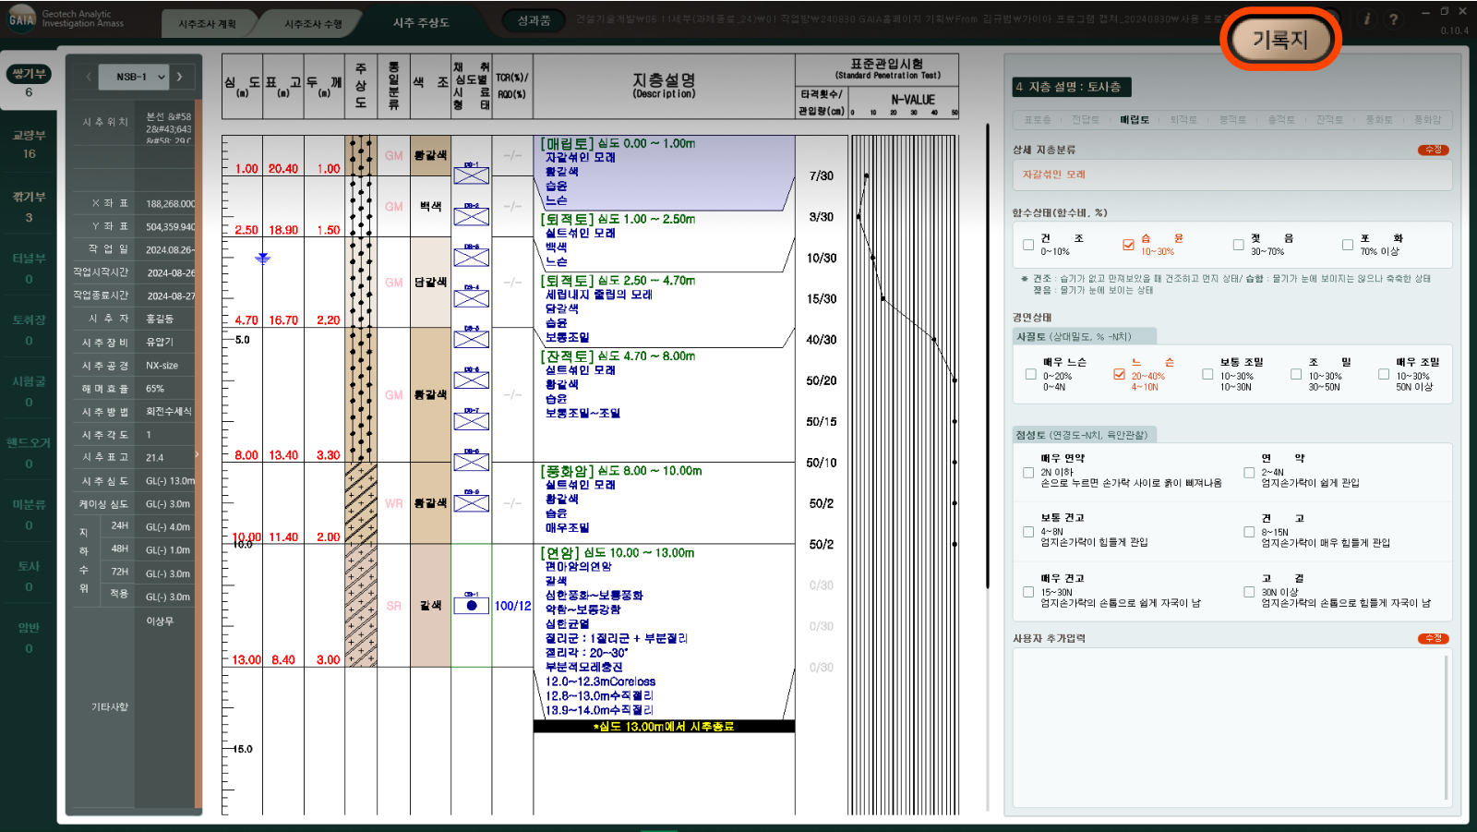
Task: Click the groundwater level marker in depth column
Action: pos(263,259)
